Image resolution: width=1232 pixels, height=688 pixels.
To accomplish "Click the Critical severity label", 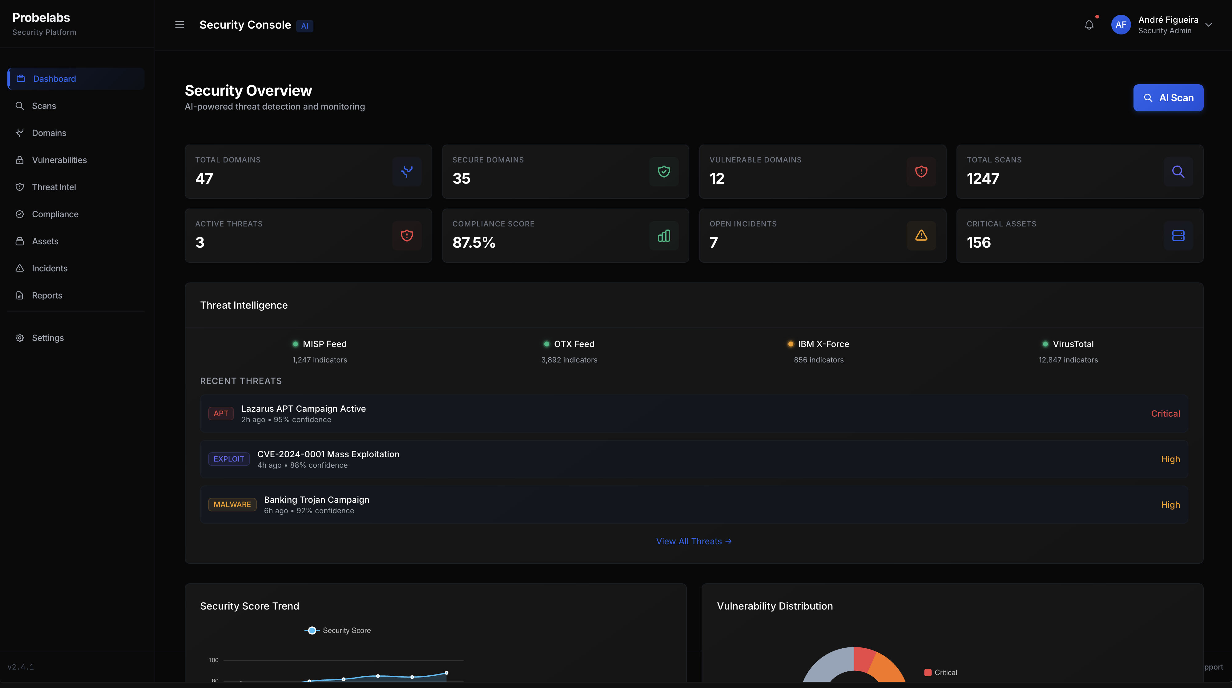I will [1165, 414].
